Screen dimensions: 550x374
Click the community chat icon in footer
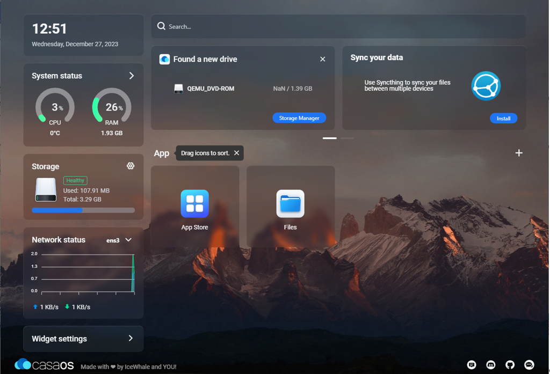529,365
